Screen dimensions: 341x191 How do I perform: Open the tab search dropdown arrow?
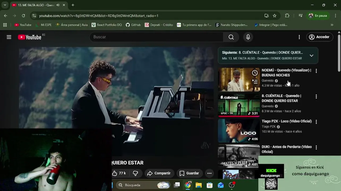pos(5,5)
